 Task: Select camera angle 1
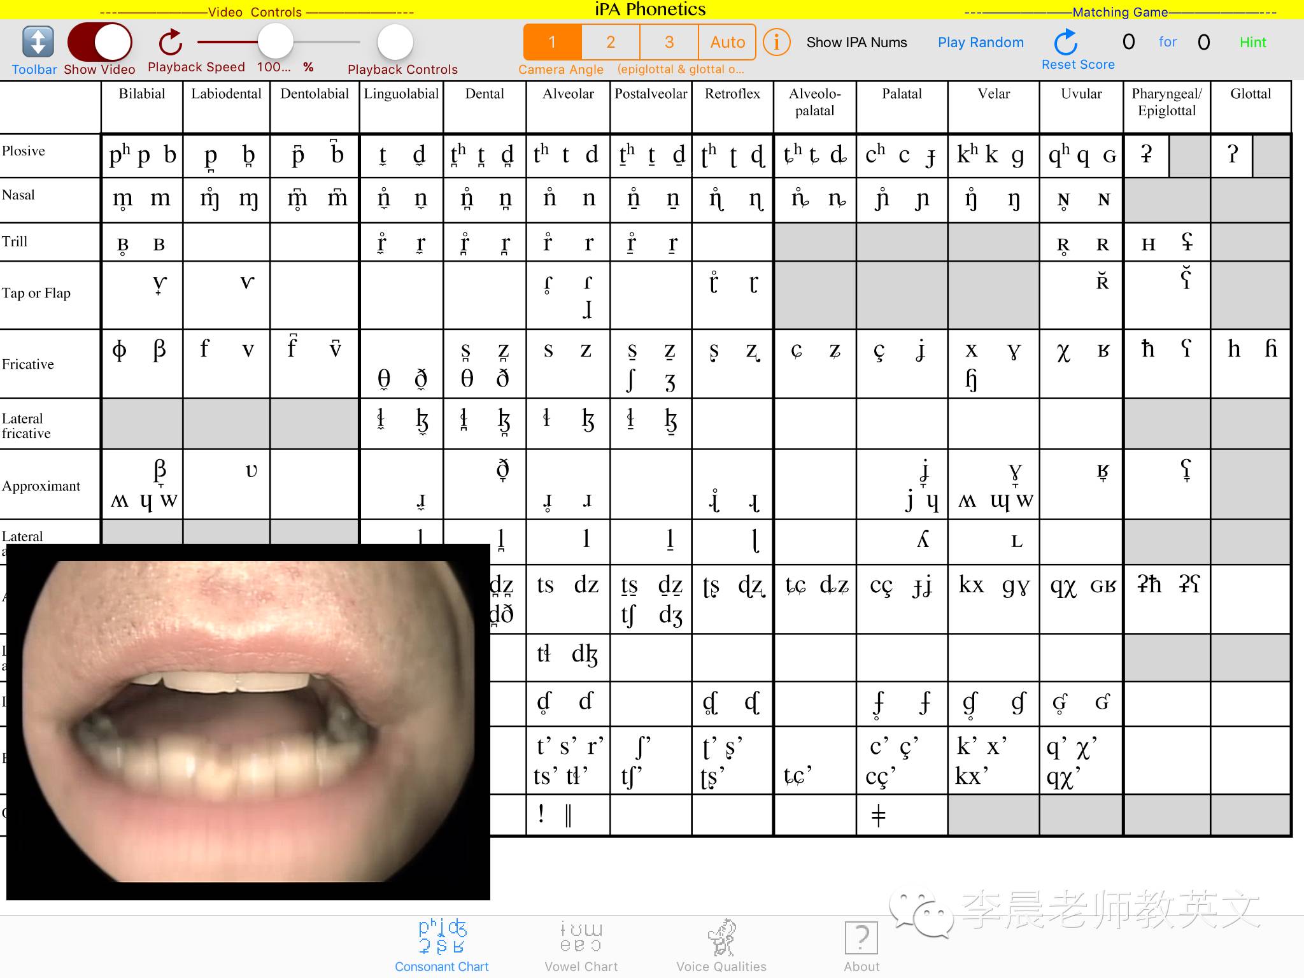pyautogui.click(x=552, y=42)
